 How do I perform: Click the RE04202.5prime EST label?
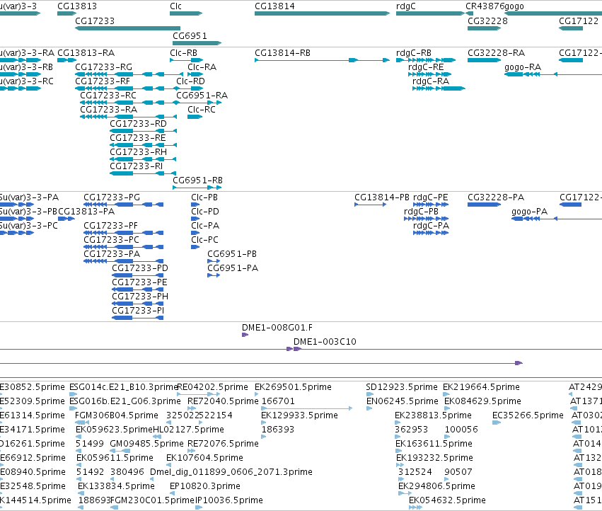point(212,387)
